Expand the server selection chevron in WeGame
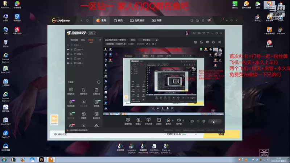 pyautogui.click(x=196, y=134)
